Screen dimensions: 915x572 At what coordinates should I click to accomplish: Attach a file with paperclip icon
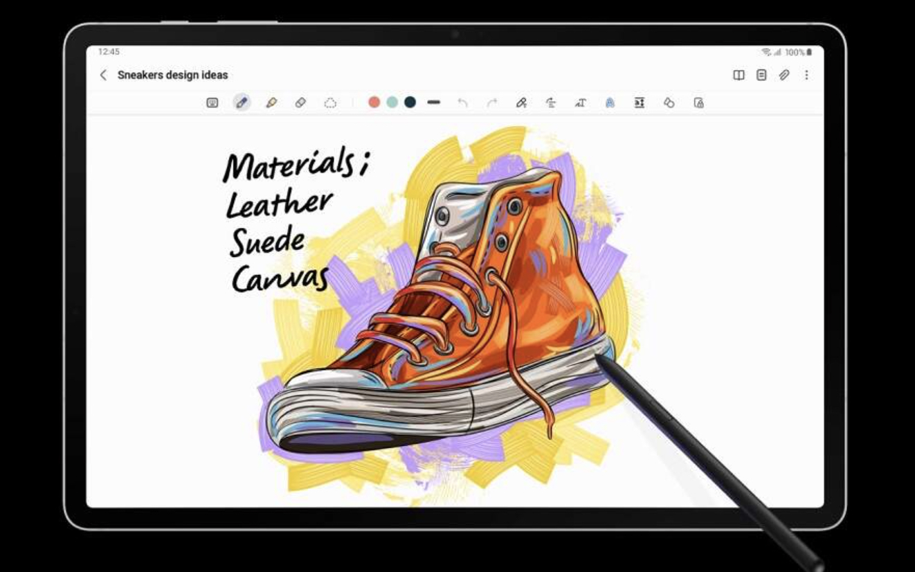[783, 75]
